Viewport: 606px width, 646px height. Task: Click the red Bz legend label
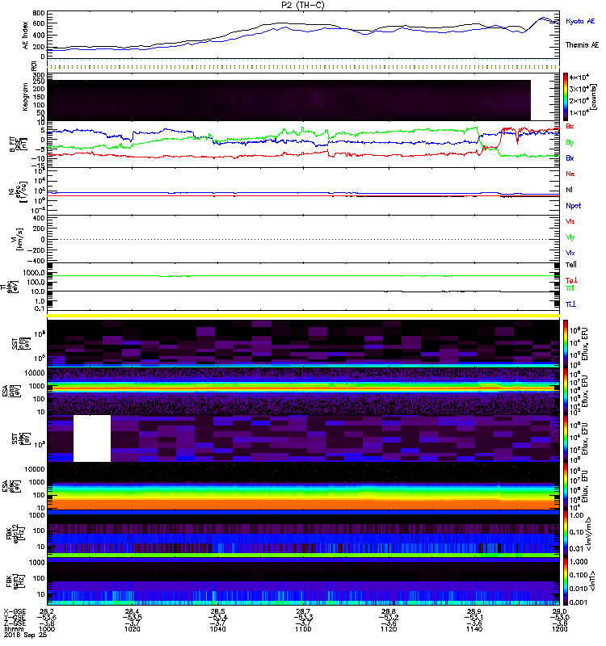570,126
